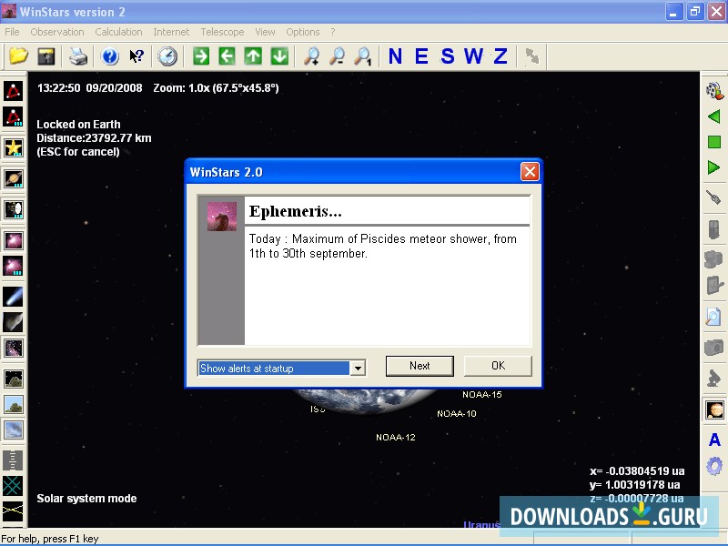The image size is (728, 546).
Task: Click the clock icon to adjust time
Action: [168, 56]
